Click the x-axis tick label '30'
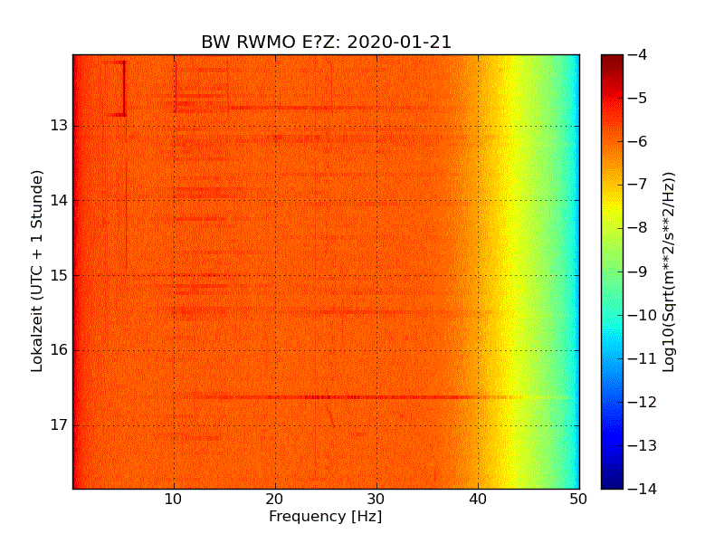The image size is (724, 543). [376, 500]
